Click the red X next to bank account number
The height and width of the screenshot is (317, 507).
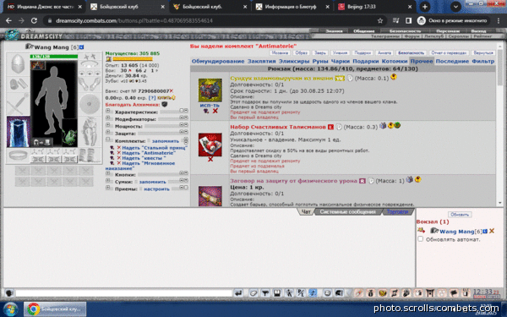172,91
